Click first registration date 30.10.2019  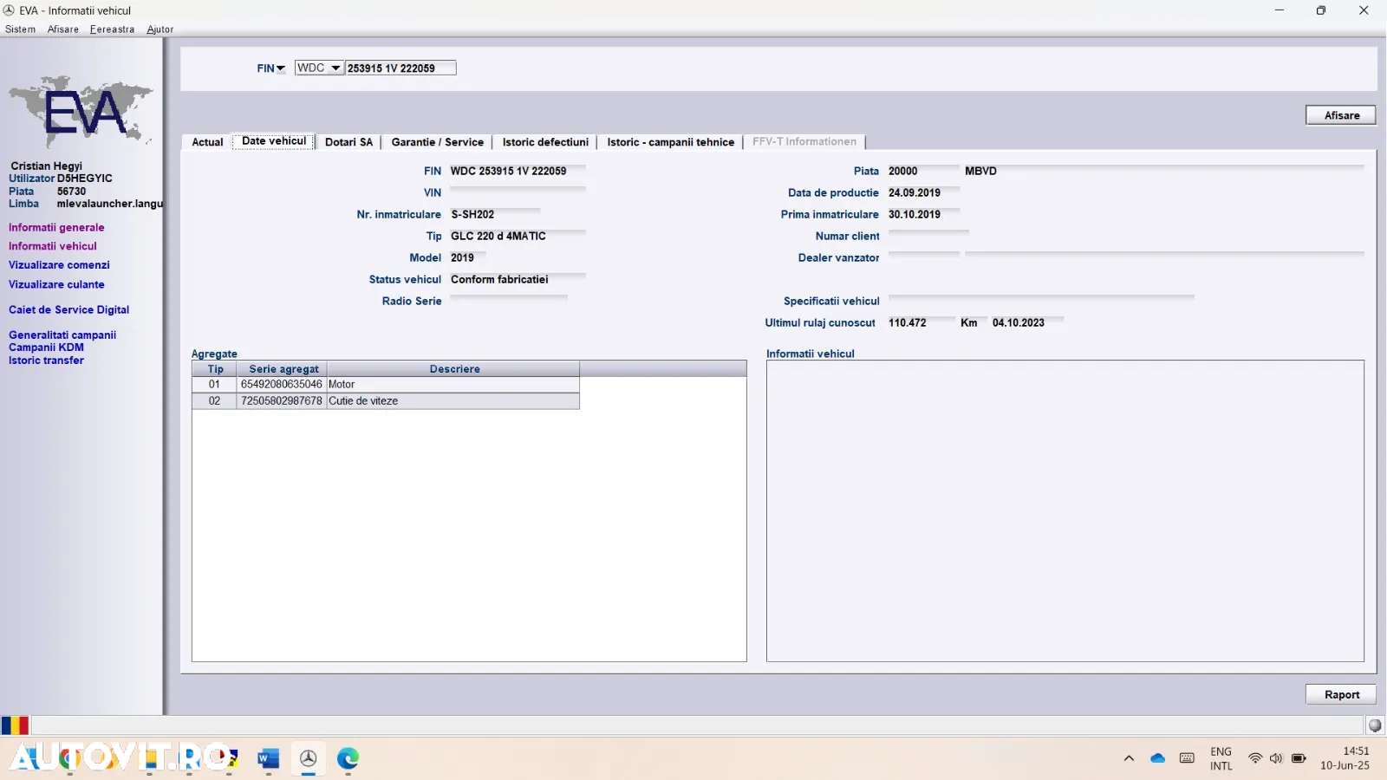point(915,215)
